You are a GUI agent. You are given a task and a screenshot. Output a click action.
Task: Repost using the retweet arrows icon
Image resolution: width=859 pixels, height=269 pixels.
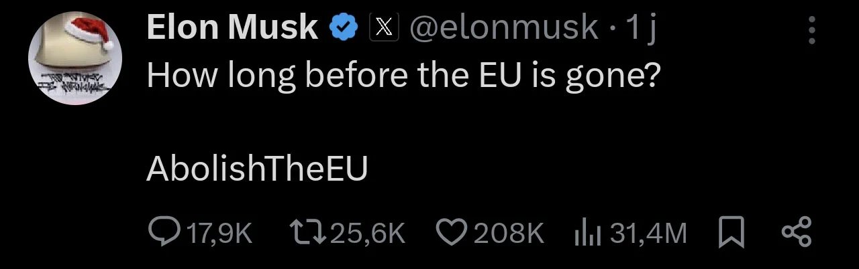tap(308, 232)
